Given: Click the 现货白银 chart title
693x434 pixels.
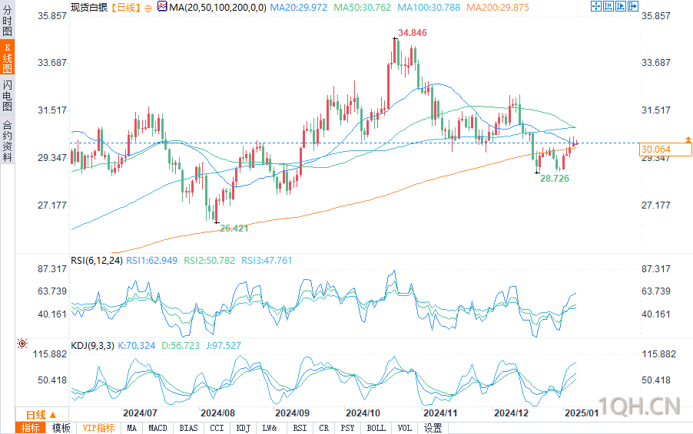Looking at the screenshot, I should pyautogui.click(x=89, y=8).
